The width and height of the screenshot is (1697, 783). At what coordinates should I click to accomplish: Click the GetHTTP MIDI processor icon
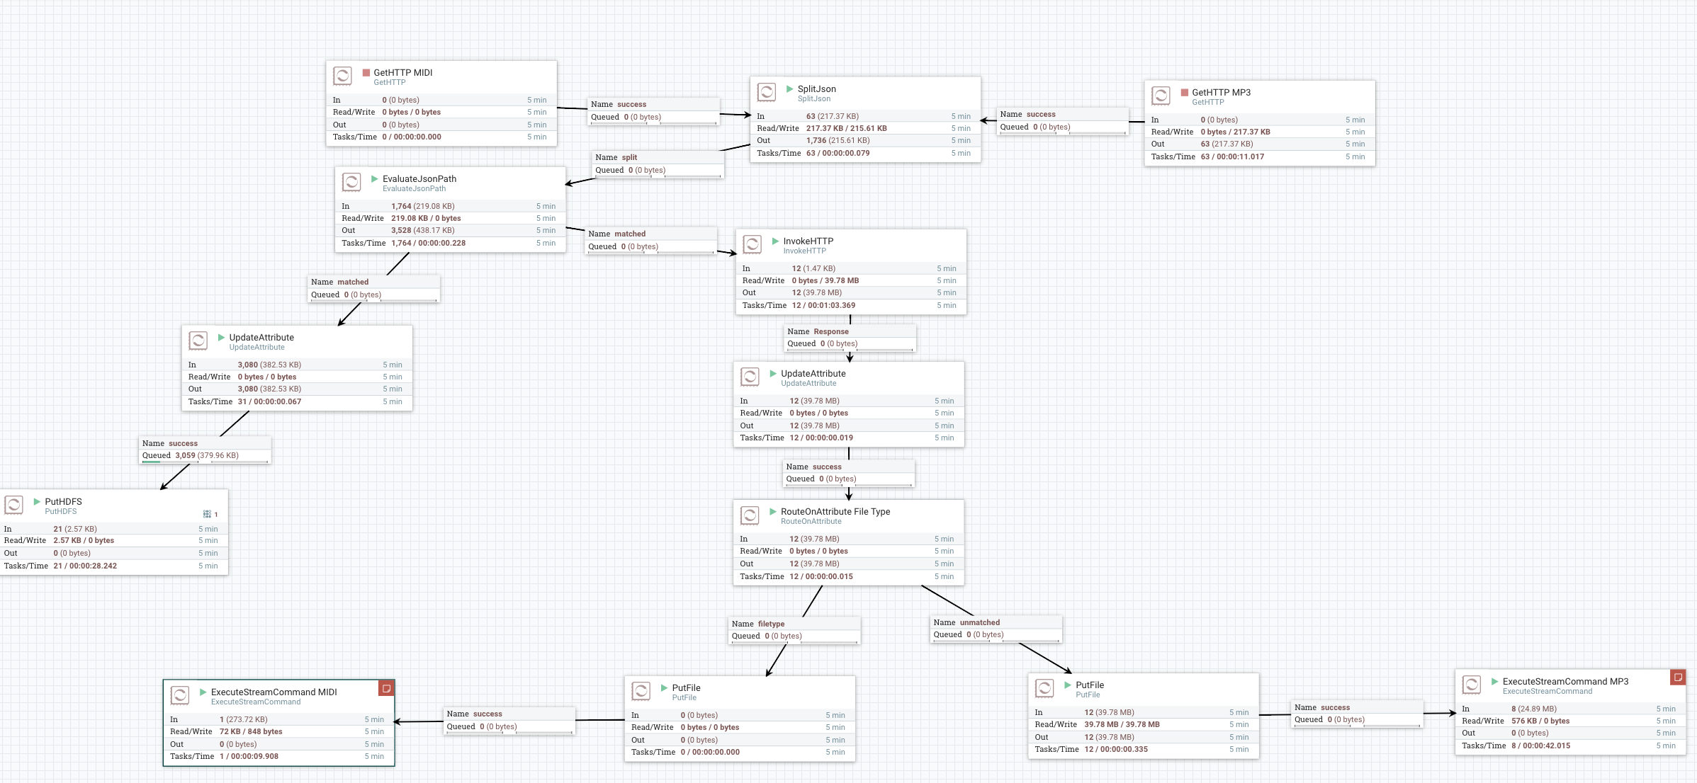tap(342, 76)
